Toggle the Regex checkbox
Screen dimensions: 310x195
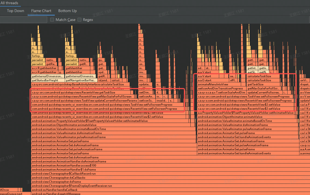pyautogui.click(x=79, y=20)
